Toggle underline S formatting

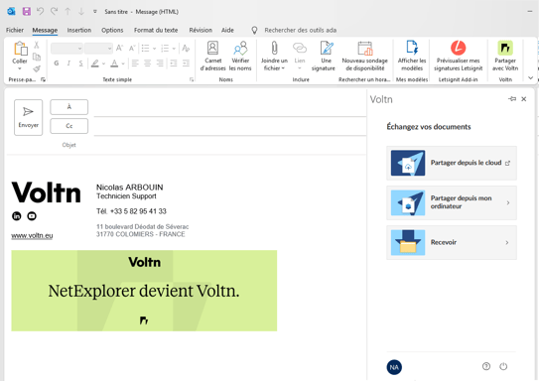click(80, 63)
